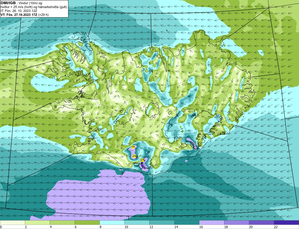Pick the 12–14 m/s teal legend swatch
299x229 pixels.
point(162,222)
